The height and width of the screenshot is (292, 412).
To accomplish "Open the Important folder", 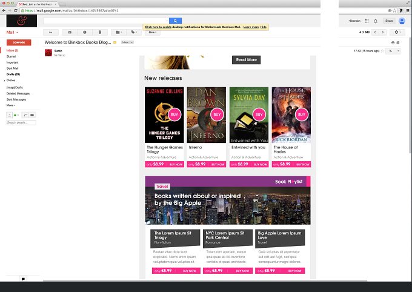I will click(12, 62).
